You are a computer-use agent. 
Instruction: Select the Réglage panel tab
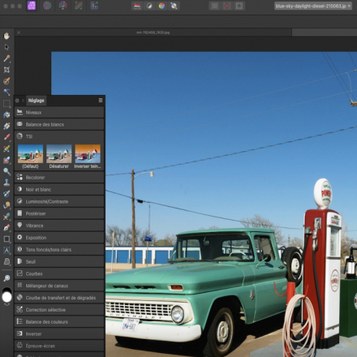pos(36,101)
